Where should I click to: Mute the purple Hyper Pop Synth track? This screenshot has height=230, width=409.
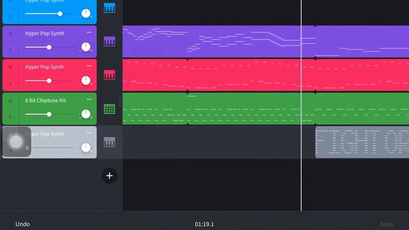(10, 33)
